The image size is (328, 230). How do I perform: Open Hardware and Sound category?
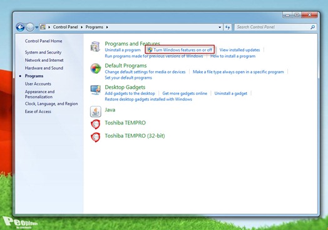tap(44, 68)
